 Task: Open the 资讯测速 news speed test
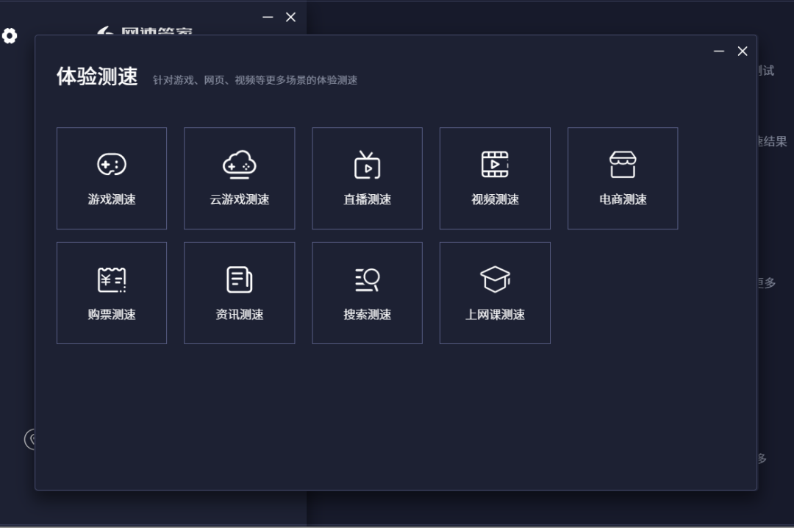tap(240, 293)
